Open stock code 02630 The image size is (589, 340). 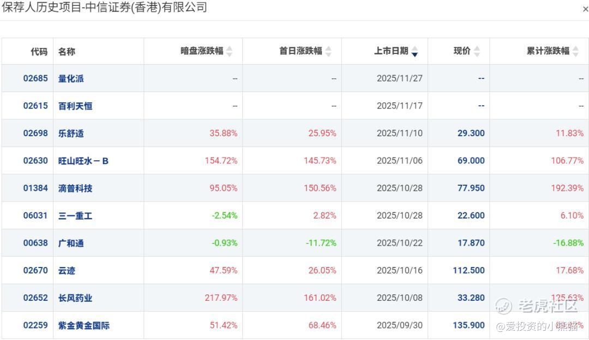(x=35, y=161)
